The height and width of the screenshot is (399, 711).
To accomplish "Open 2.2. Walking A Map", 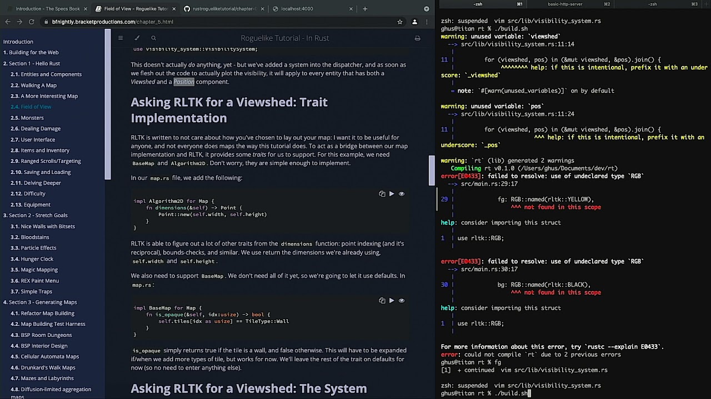I will pos(33,85).
